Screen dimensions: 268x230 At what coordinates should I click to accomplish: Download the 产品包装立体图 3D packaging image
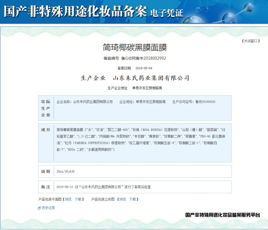point(133,199)
